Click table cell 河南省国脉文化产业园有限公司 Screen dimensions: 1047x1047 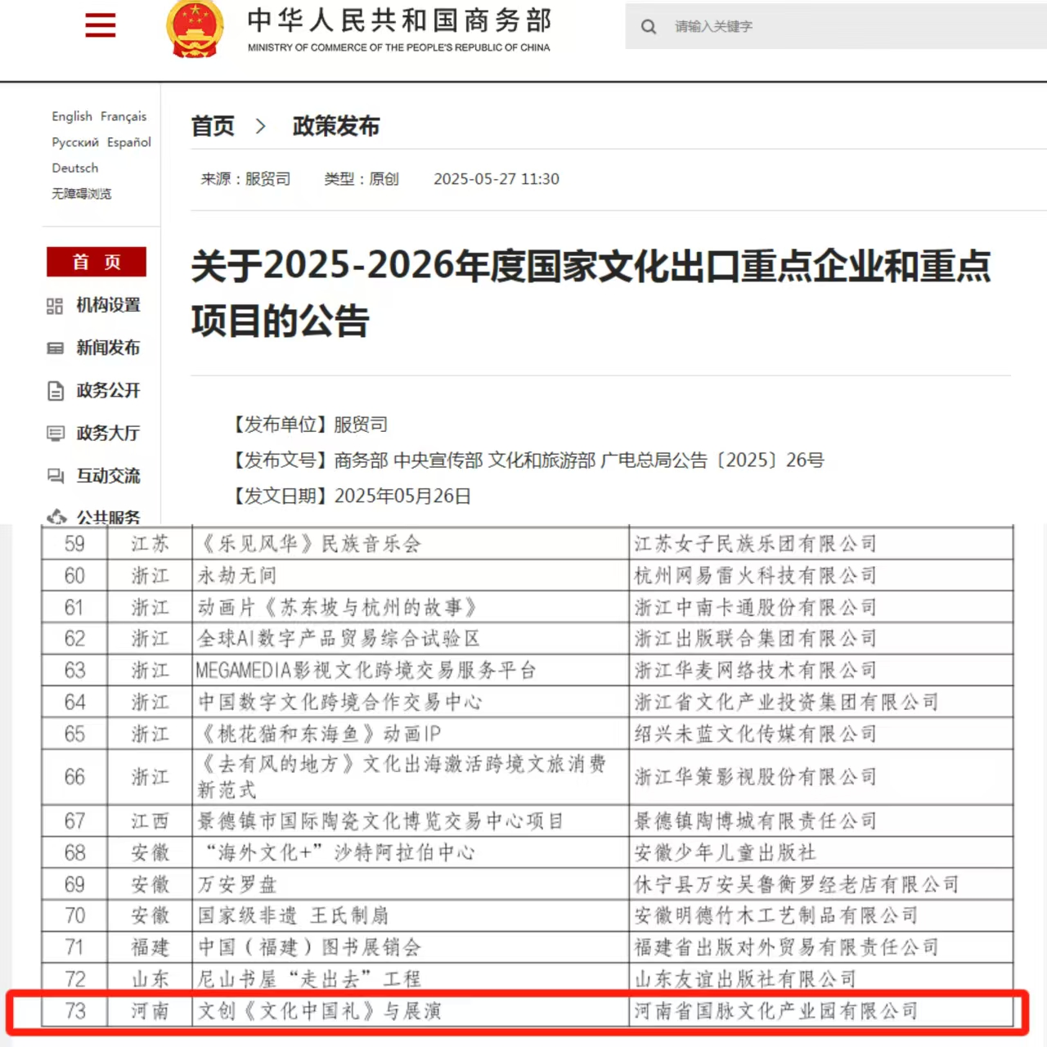[x=821, y=1012]
